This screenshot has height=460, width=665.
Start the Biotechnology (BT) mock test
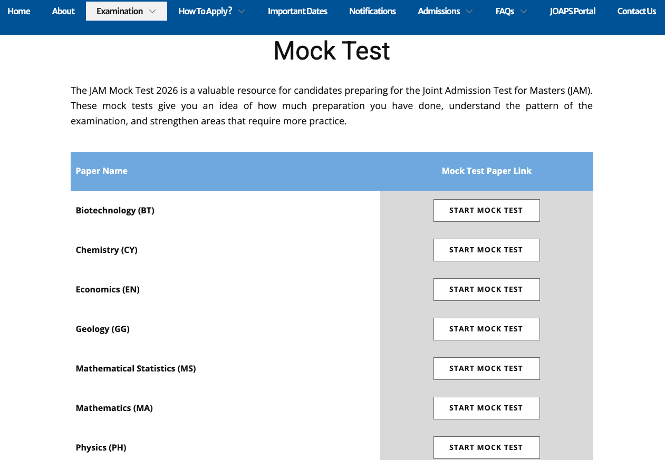[486, 210]
